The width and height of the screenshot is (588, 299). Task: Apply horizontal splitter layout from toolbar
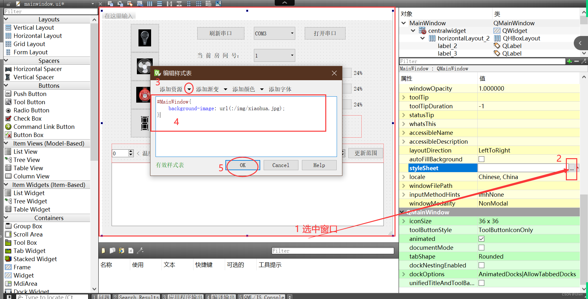pos(169,3)
